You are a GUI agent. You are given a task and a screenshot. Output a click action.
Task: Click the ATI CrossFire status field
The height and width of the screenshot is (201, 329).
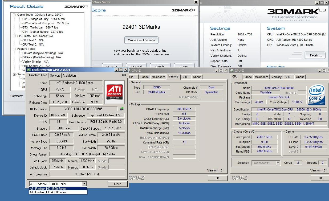pyautogui.click(x=87, y=174)
